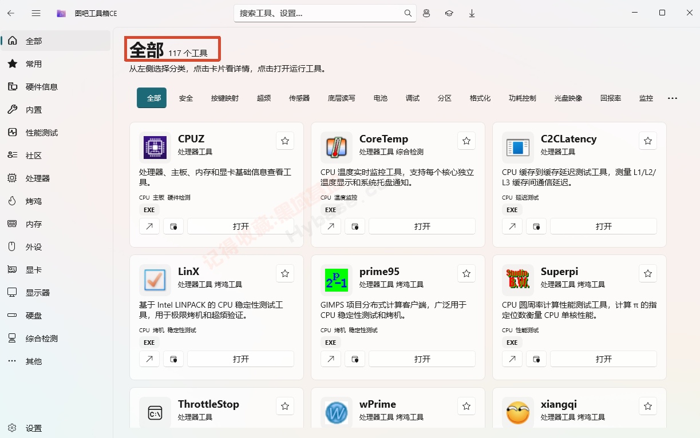Select 其他 in the sidebar
Viewport: 700px width, 438px height.
click(x=56, y=361)
